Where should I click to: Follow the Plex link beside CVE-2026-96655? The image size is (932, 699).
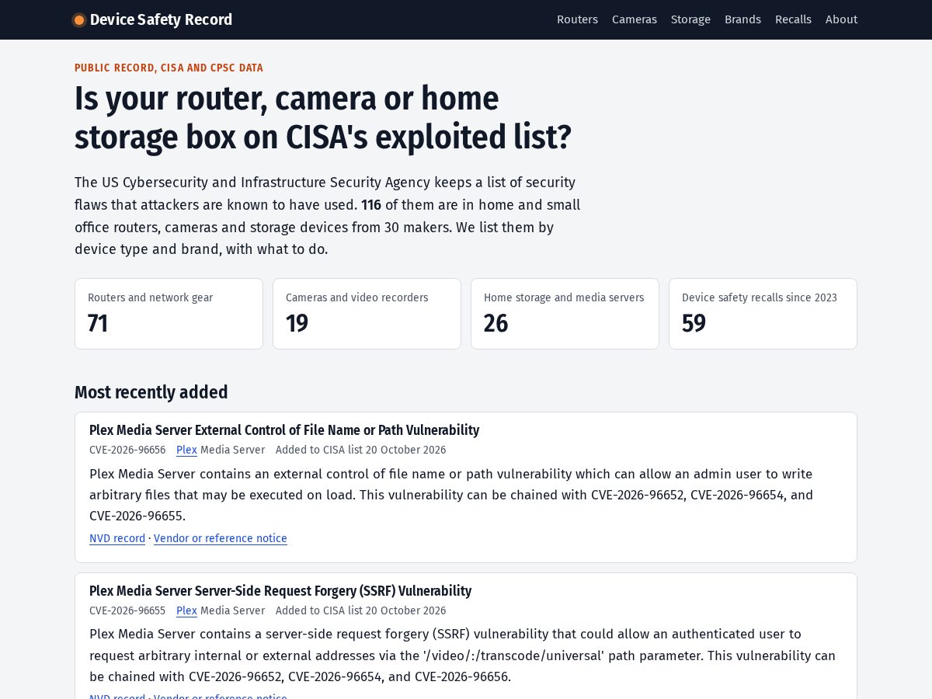pyautogui.click(x=186, y=610)
